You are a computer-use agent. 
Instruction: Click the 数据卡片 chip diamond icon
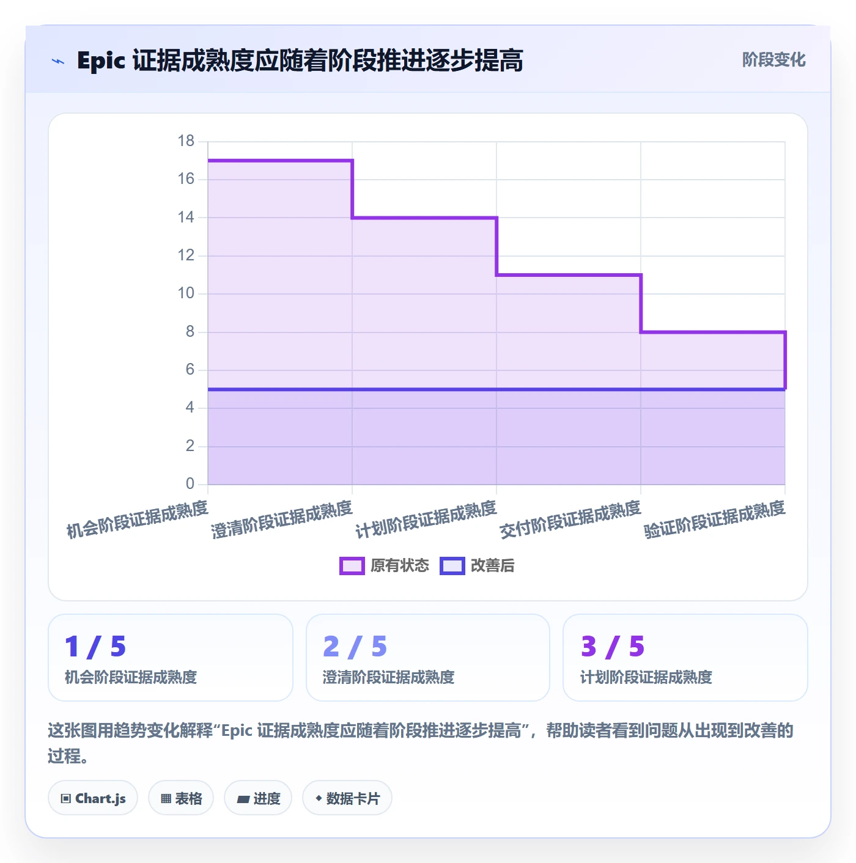click(319, 798)
